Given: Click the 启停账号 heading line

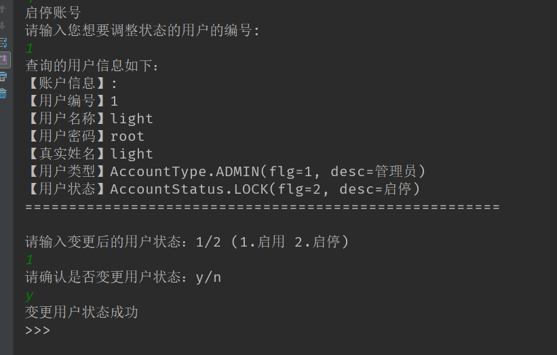Looking at the screenshot, I should point(53,13).
